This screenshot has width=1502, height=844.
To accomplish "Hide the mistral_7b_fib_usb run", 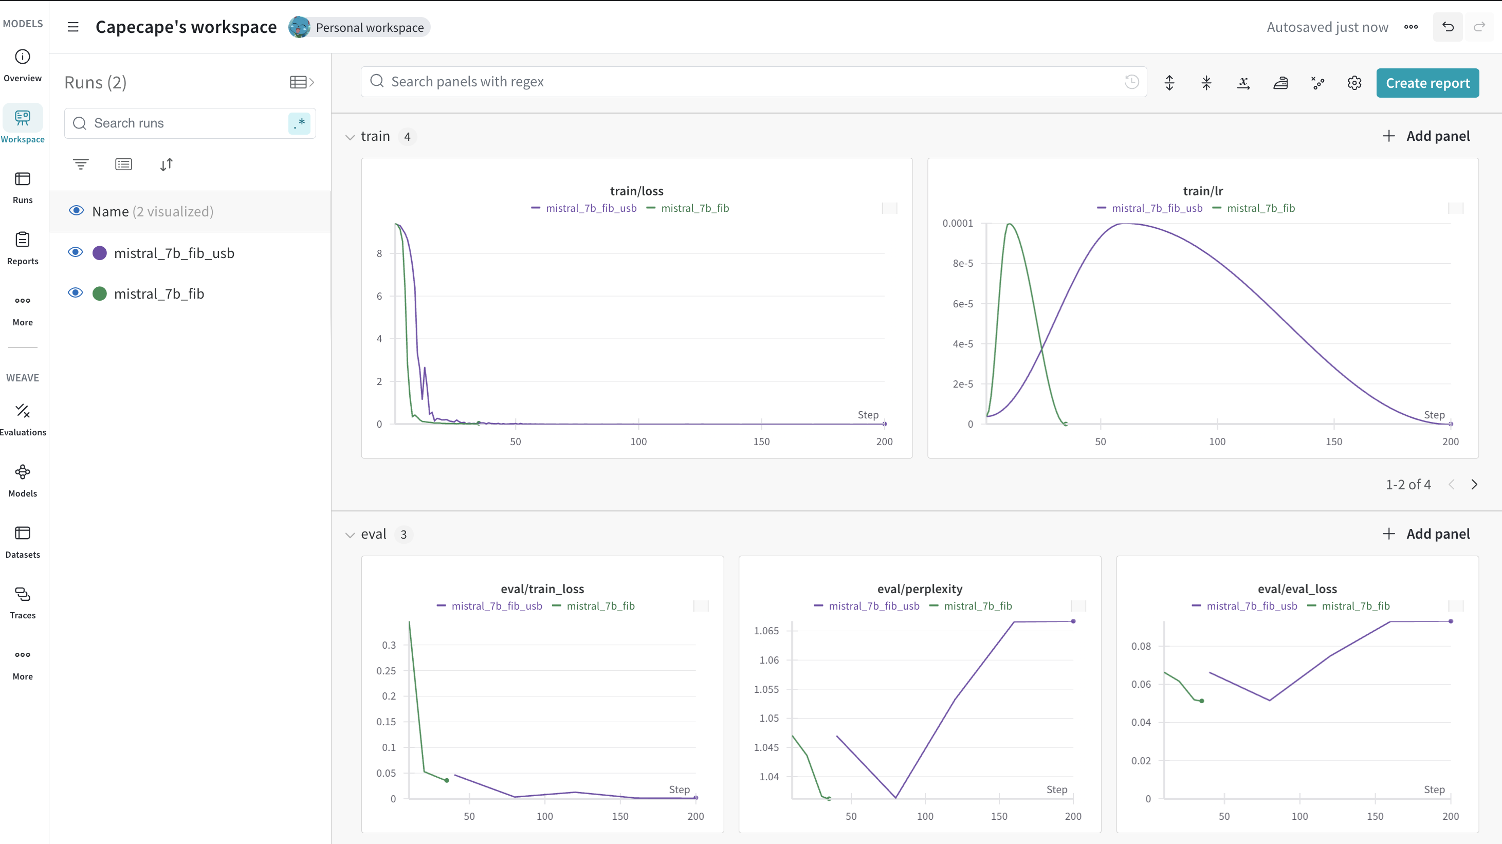I will (x=75, y=252).
